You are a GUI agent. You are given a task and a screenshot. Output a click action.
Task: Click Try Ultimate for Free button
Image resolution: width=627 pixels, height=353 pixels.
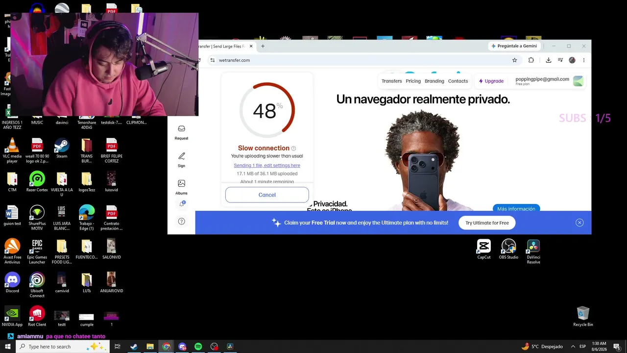487,223
